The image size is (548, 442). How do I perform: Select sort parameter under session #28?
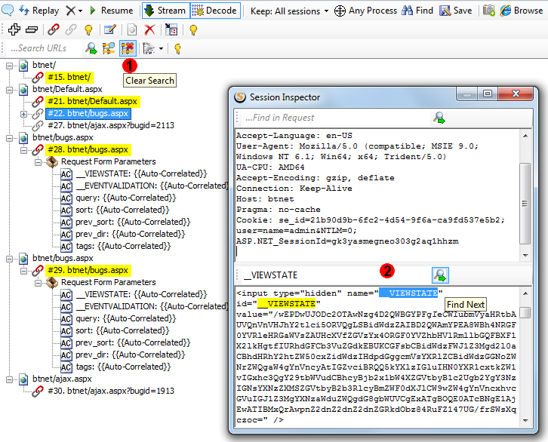point(122,210)
